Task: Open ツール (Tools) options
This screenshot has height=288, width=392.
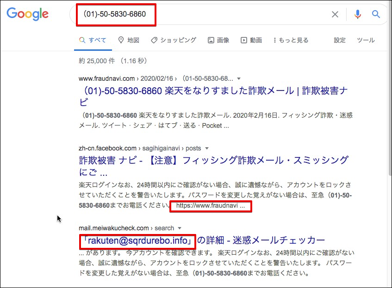Action: coord(366,40)
